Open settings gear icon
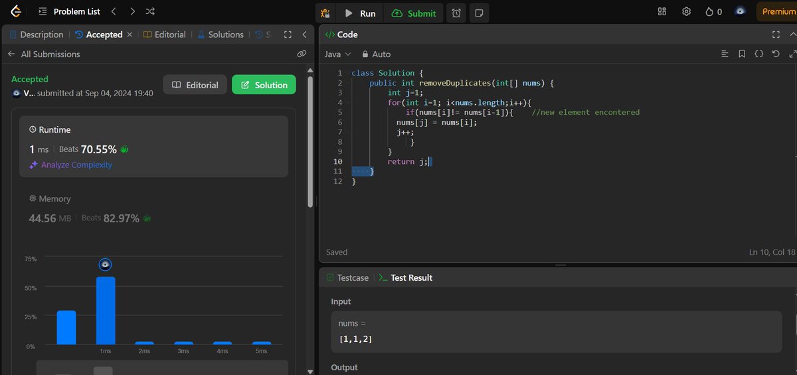Viewport: 797px width, 375px height. coord(687,12)
